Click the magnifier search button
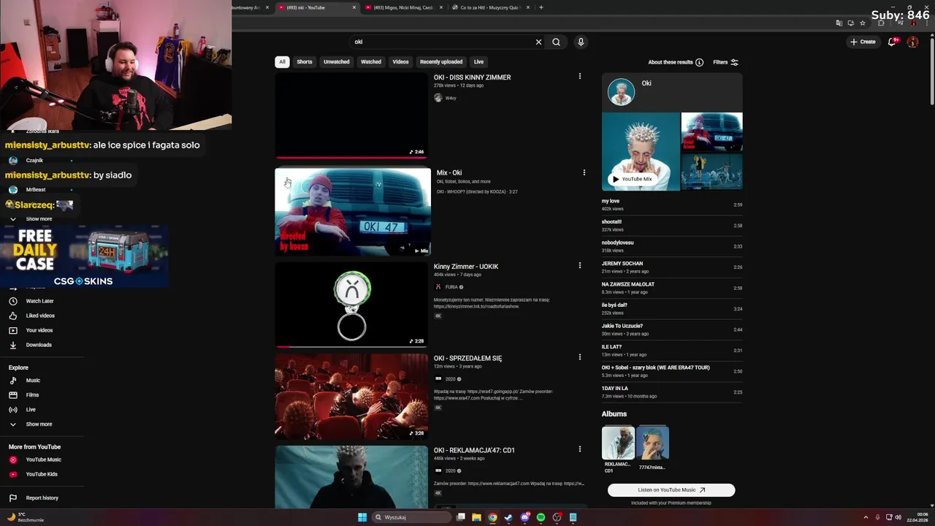Viewport: 935px width, 526px height. point(556,42)
